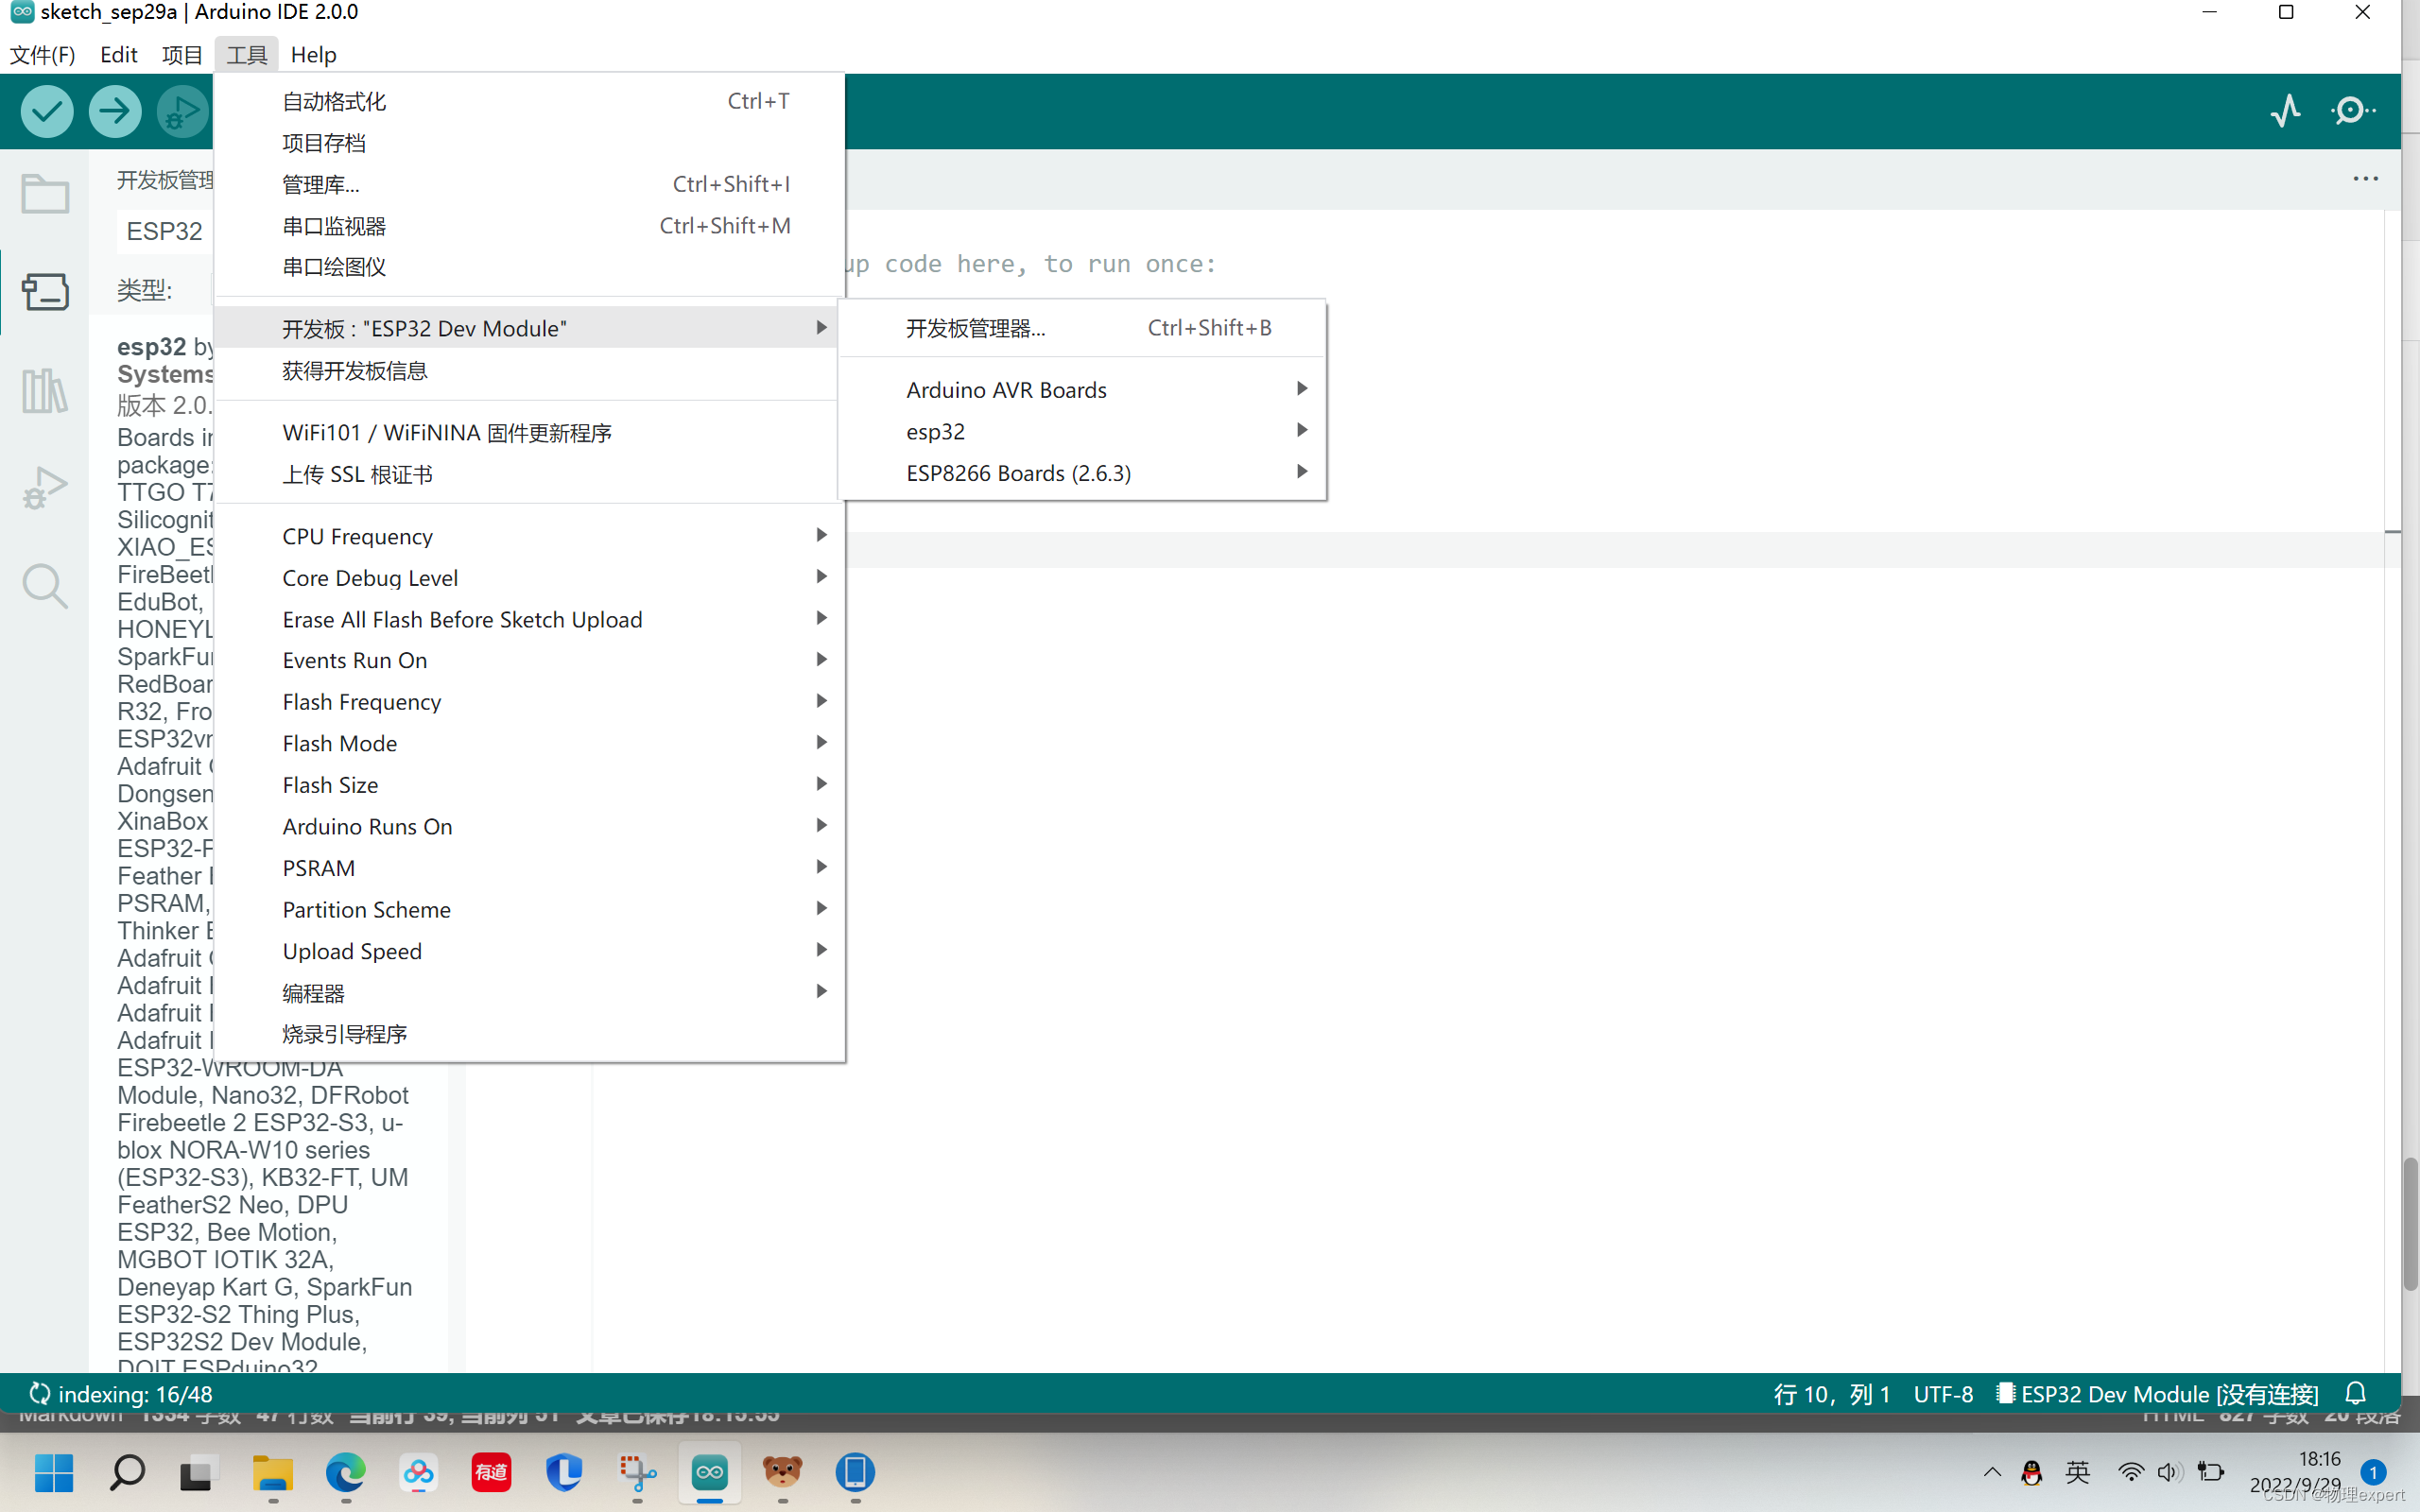Expand the Arduino AVR Boards submenu
Screen dimensions: 2420x1512
coord(1082,389)
